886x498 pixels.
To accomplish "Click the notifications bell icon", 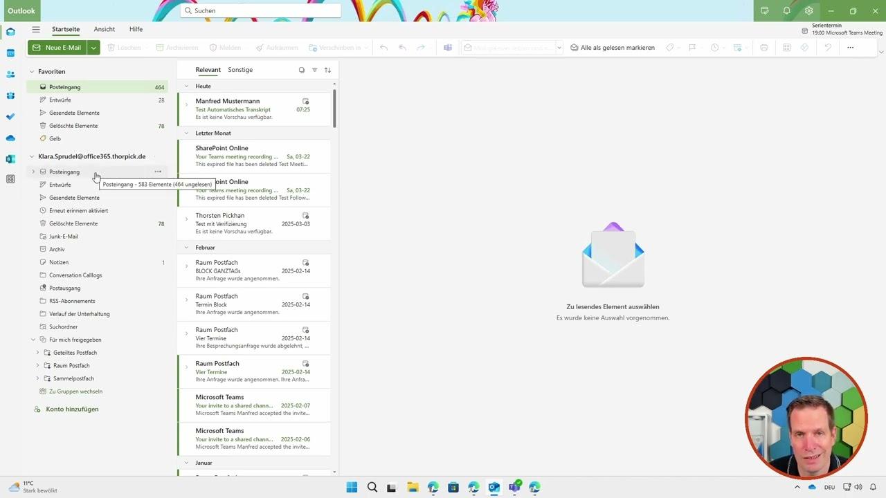I will click(x=786, y=11).
